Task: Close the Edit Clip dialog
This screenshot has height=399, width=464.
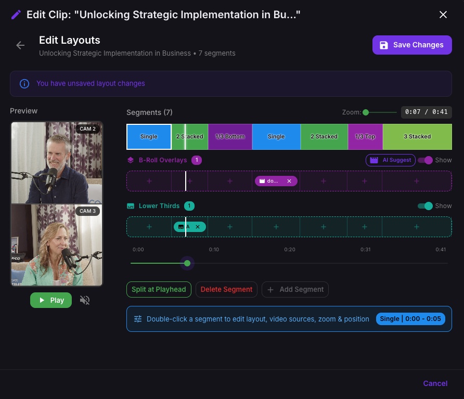Action: (x=443, y=15)
